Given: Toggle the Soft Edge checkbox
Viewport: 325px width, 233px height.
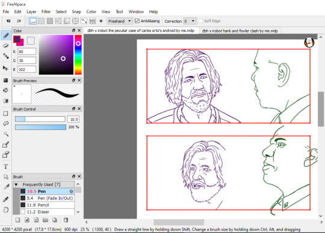Looking at the screenshot, I should (x=200, y=21).
